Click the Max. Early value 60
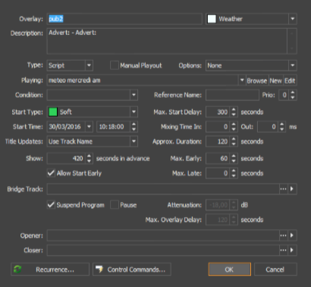The image size is (311, 287). 218,159
